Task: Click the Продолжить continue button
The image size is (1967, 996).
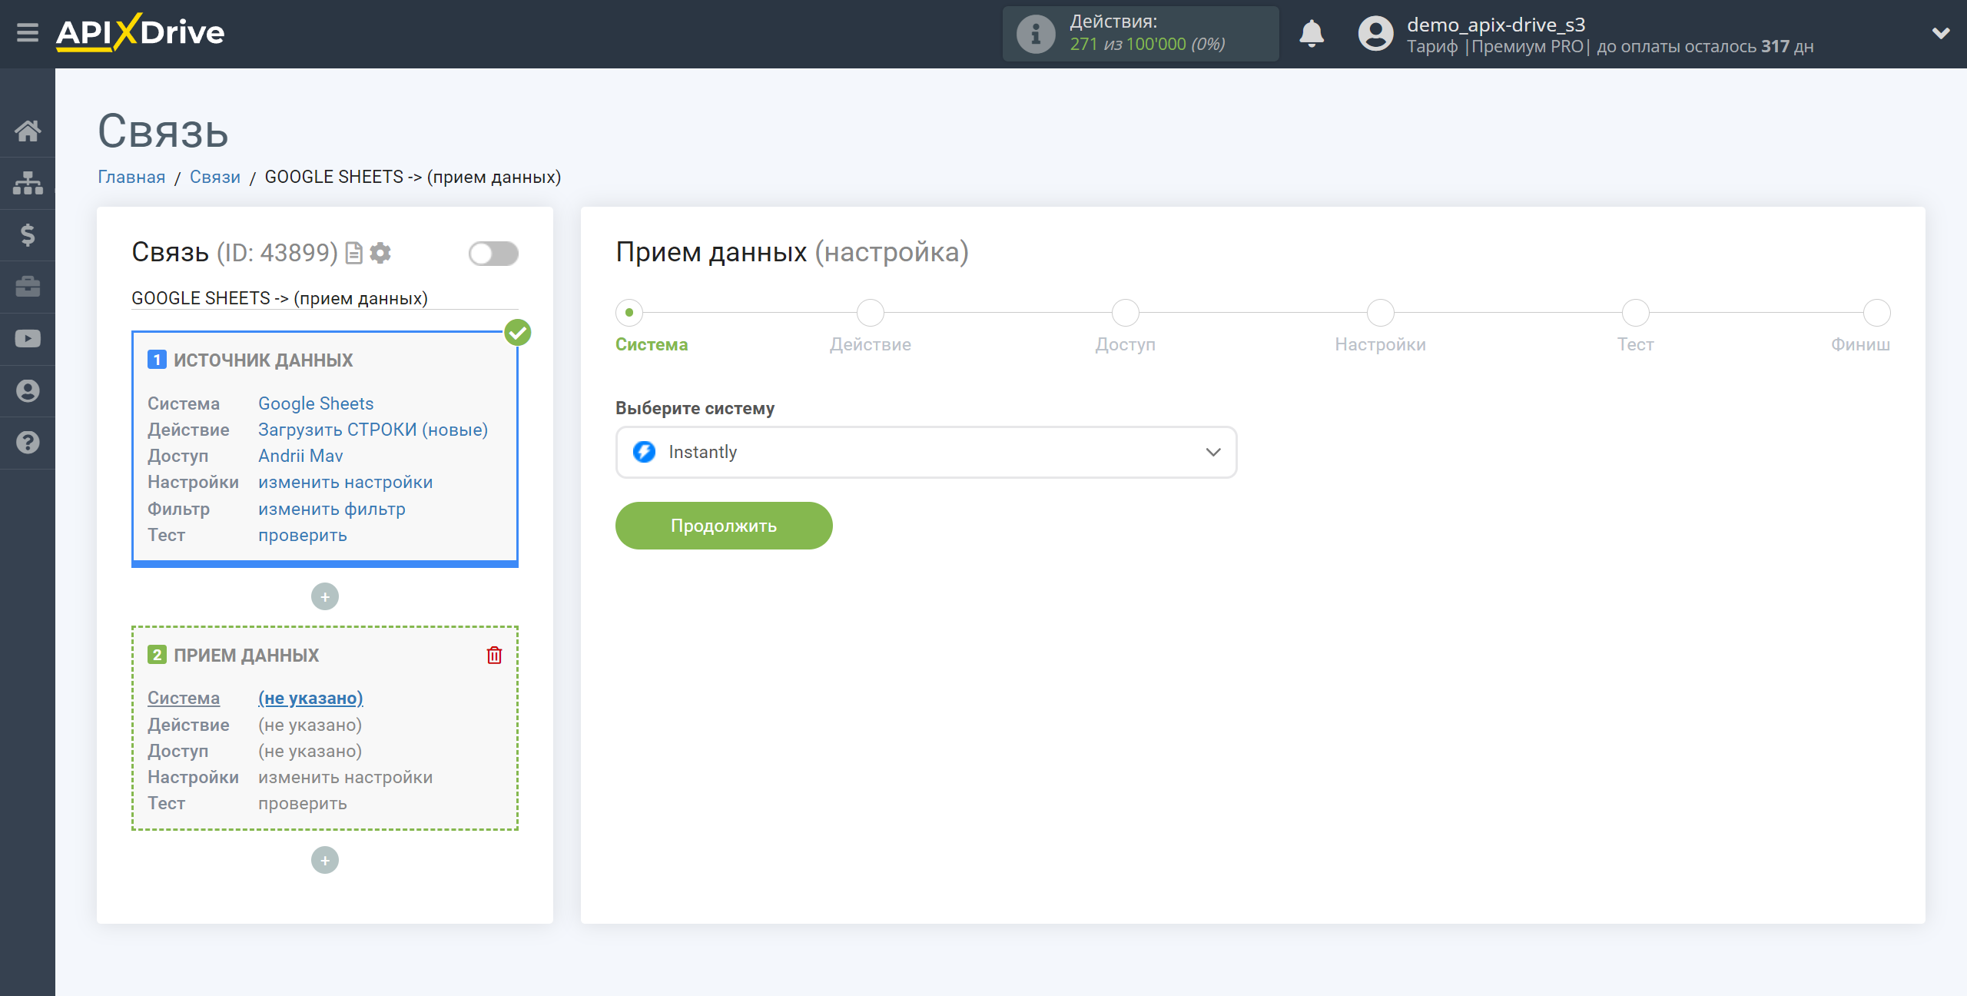Action: click(724, 525)
